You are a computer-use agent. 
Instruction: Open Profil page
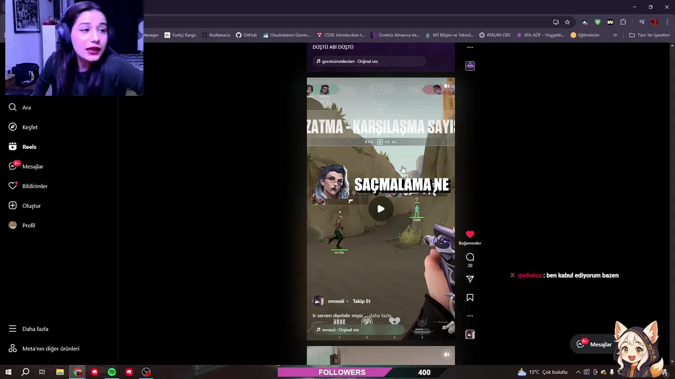[x=22, y=225]
